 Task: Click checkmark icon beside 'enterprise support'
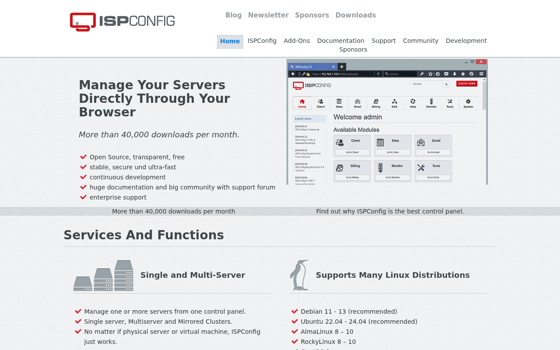[84, 197]
